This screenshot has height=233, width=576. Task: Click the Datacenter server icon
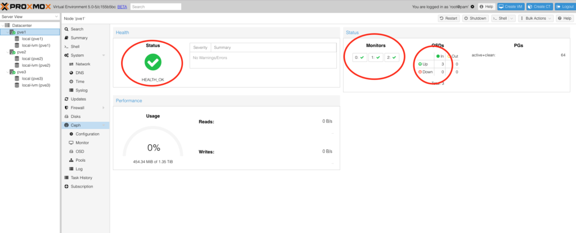click(7, 25)
